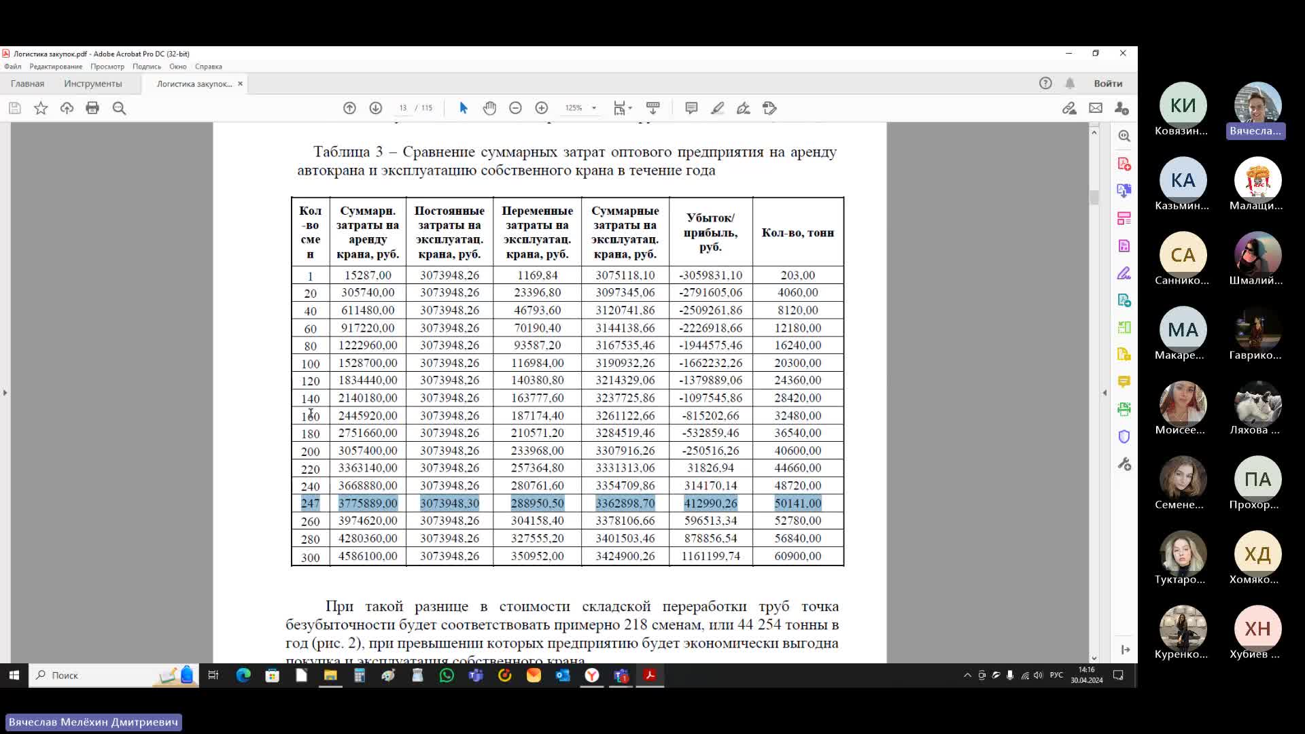Image resolution: width=1305 pixels, height=734 pixels.
Task: Open the Файл menu
Action: click(x=12, y=67)
